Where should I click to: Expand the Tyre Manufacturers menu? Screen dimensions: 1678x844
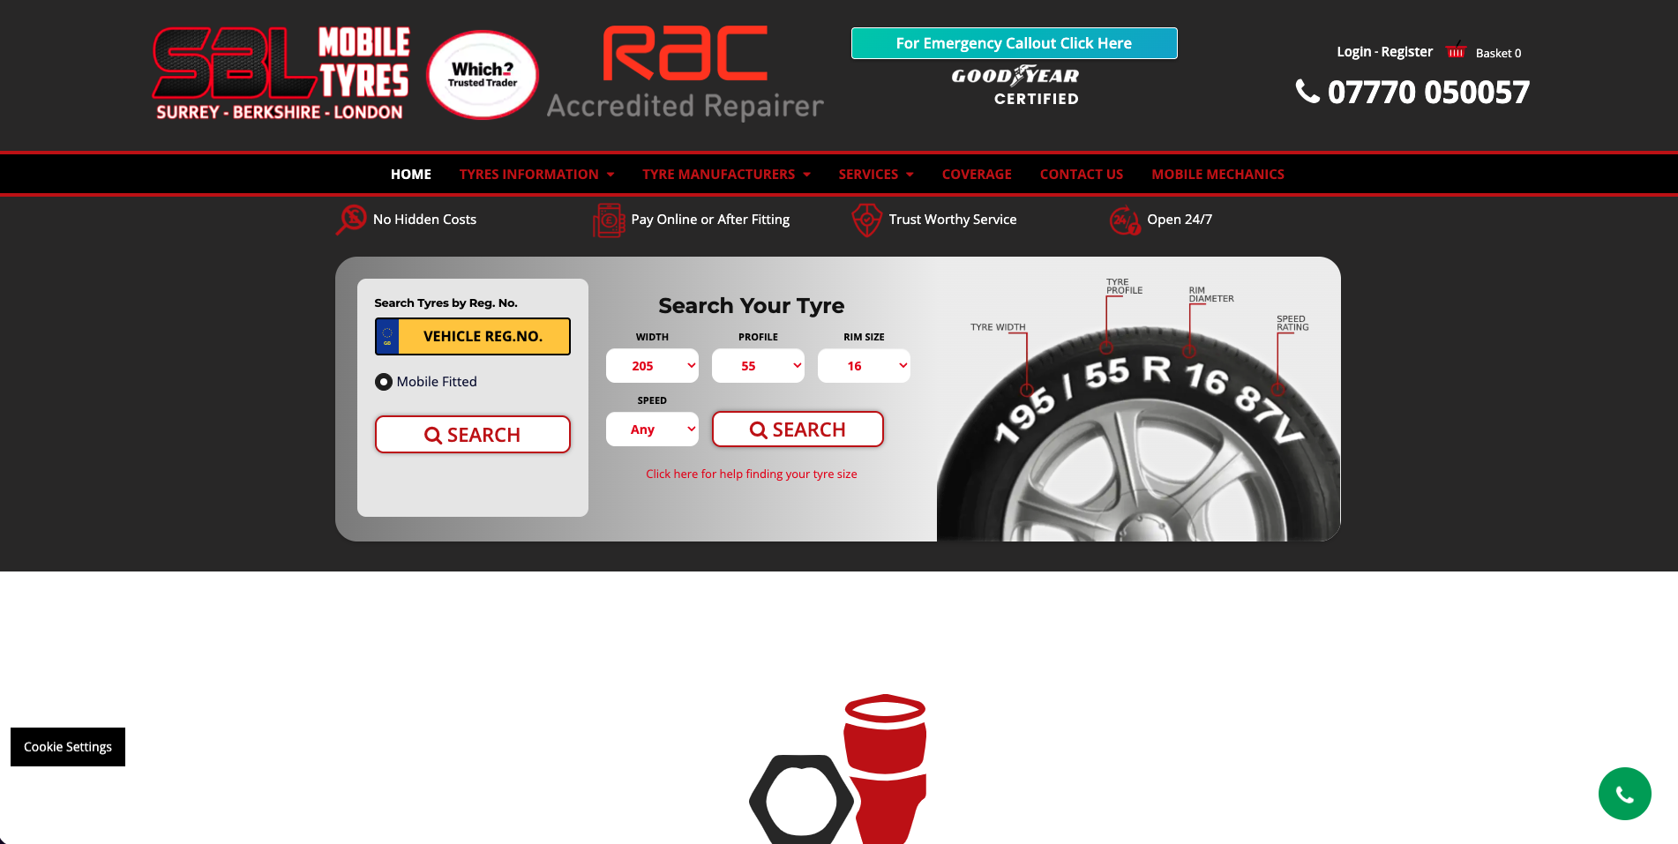click(x=726, y=175)
